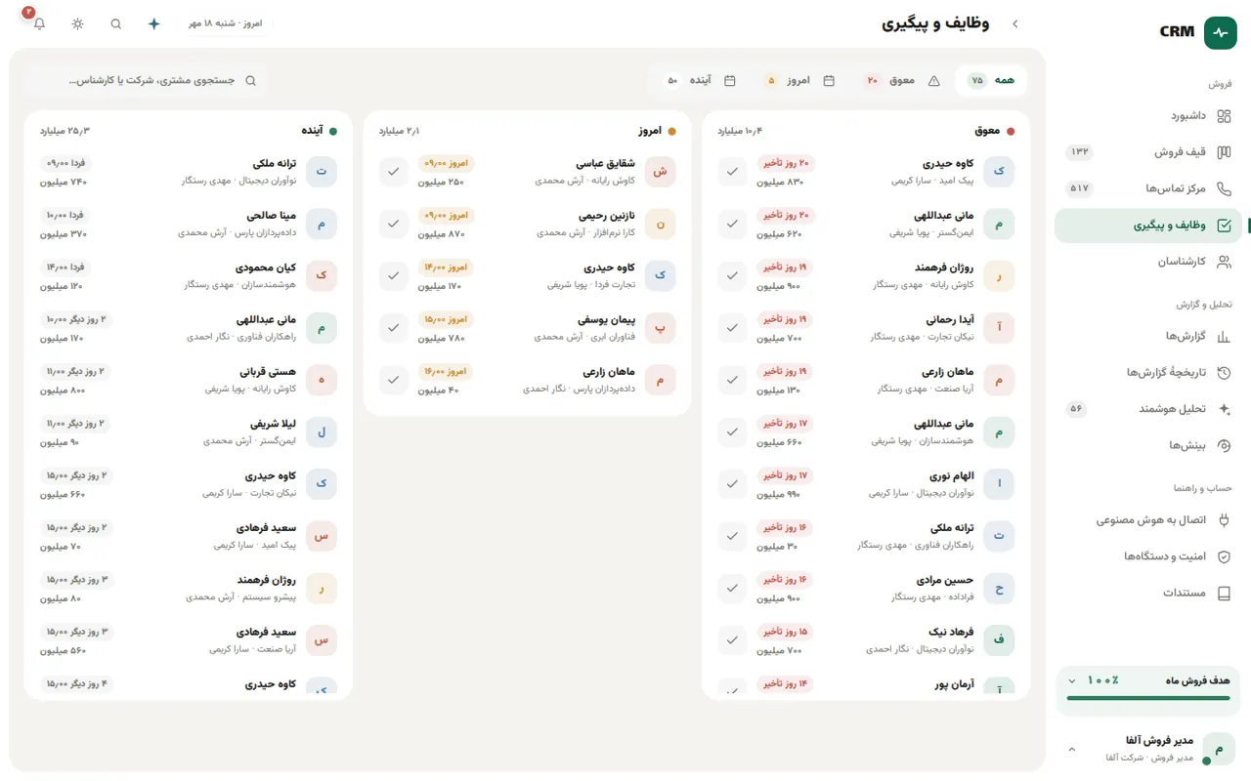1251x781 pixels.
Task: Check off الهام نوری overdue task
Action: (x=733, y=484)
